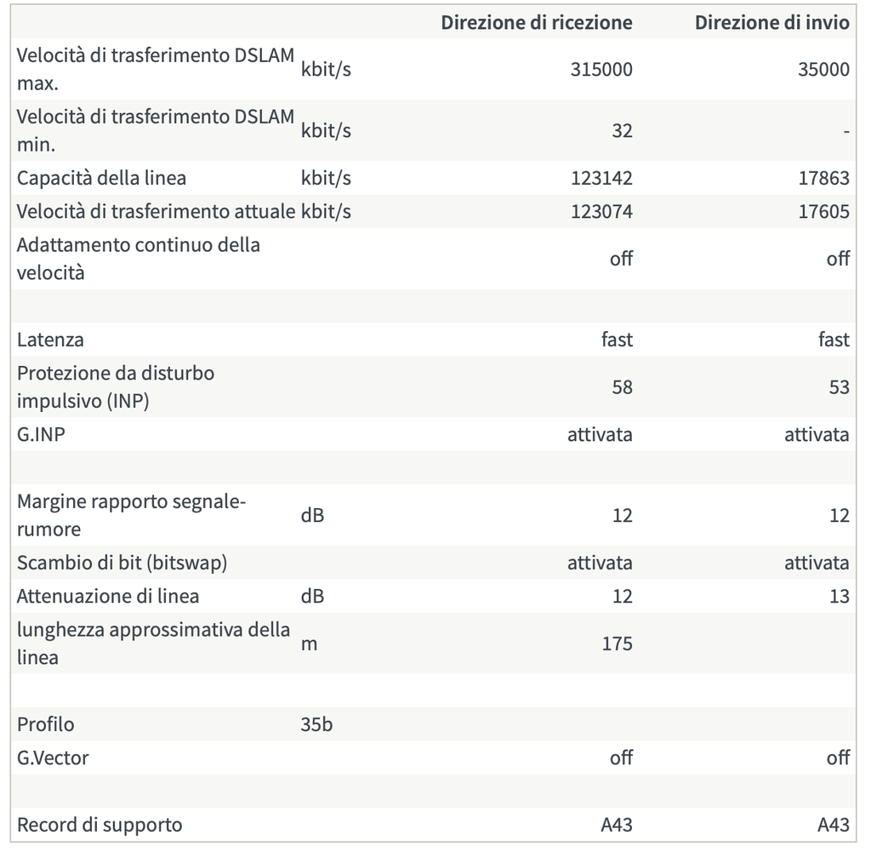The width and height of the screenshot is (871, 858).
Task: Click the Direzione di ricezione column header
Action: (x=537, y=22)
